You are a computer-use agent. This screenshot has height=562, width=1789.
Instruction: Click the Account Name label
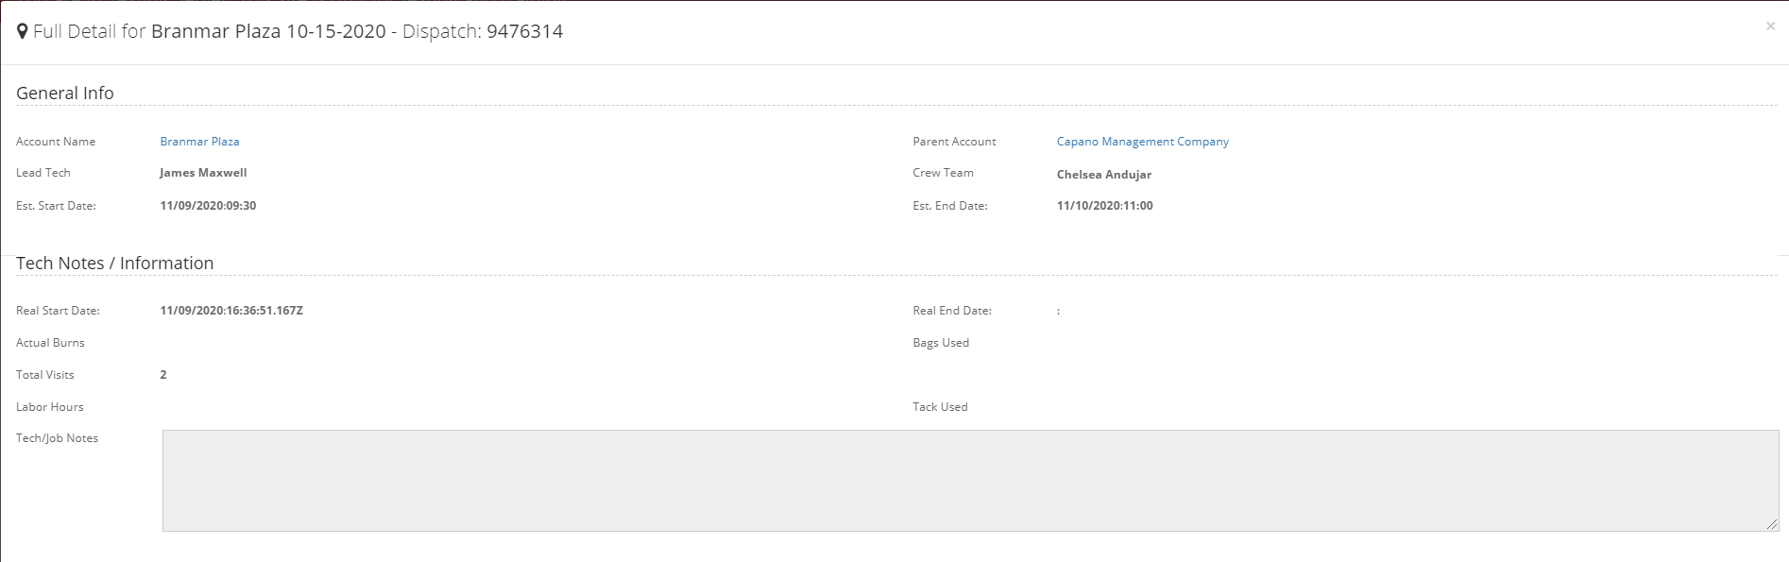coord(56,142)
